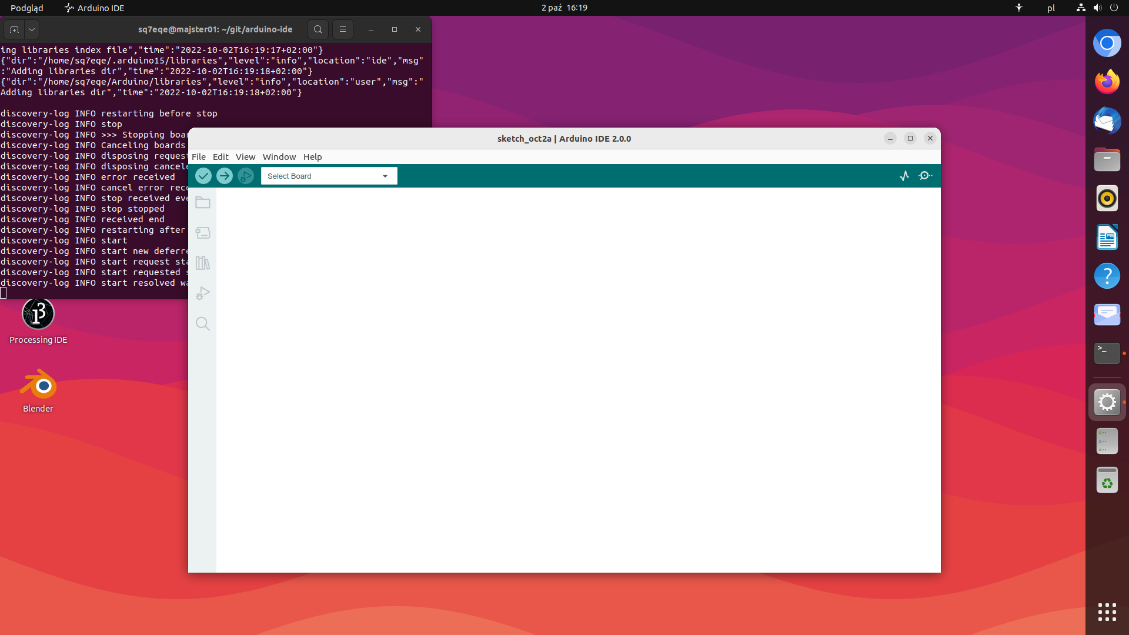Maximize the Arduino IDE window
1129x635 pixels.
(910, 138)
